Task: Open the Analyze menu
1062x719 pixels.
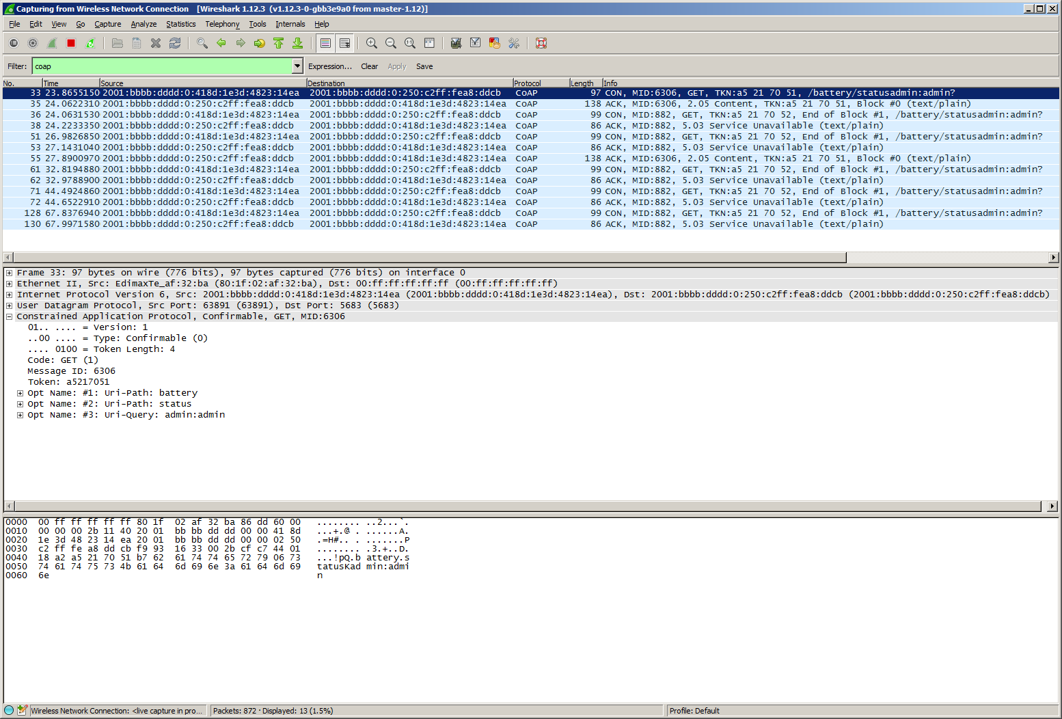Action: (144, 24)
